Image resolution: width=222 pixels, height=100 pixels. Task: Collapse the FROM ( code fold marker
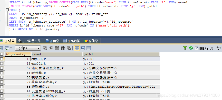(7, 10)
